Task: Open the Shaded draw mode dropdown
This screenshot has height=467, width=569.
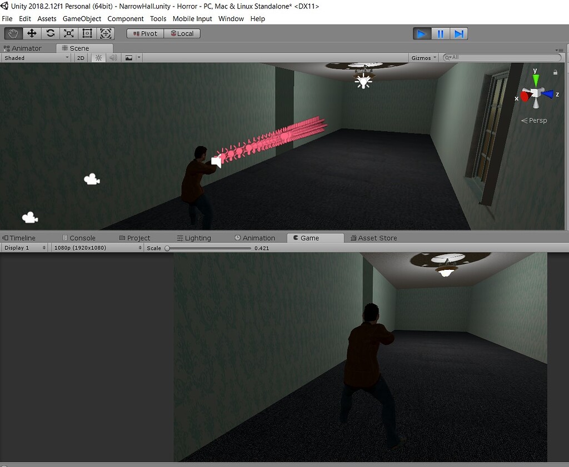Action: pyautogui.click(x=35, y=57)
